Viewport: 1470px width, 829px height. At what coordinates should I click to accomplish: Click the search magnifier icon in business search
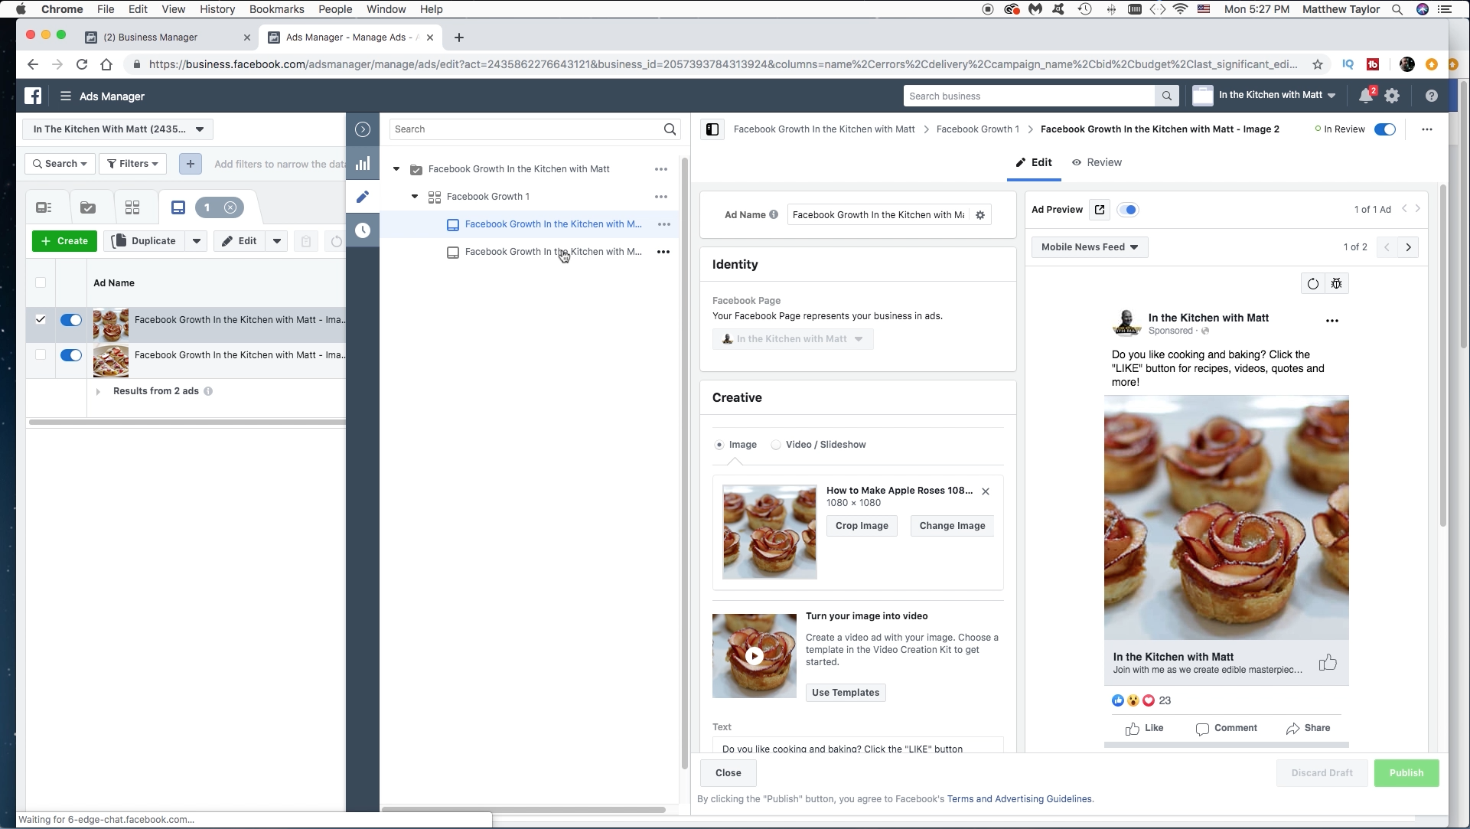(1166, 96)
